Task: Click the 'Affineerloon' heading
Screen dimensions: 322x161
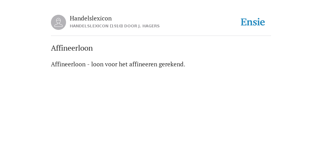Action: coord(72,48)
